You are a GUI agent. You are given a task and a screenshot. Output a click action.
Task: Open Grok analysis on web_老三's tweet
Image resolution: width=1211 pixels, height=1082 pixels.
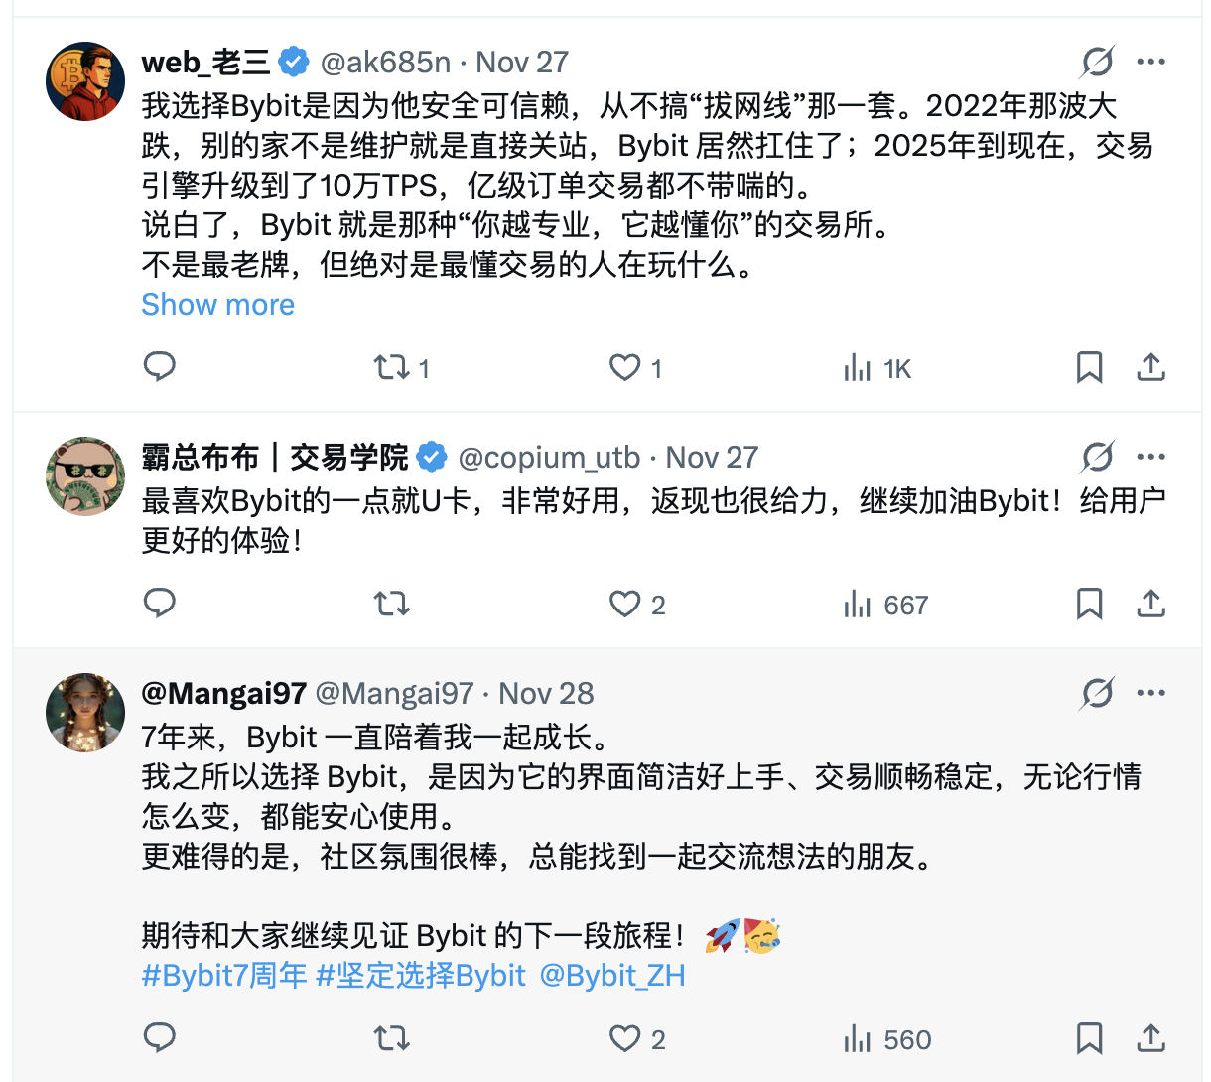(x=1096, y=62)
